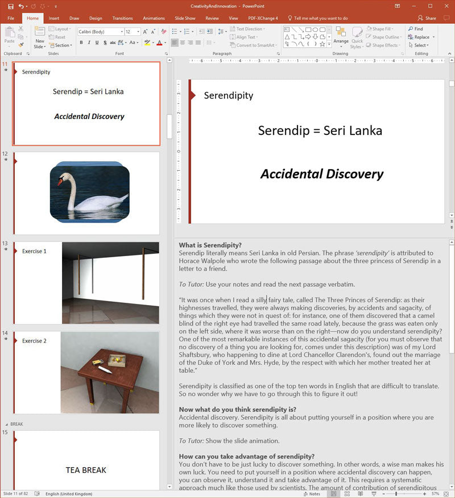
Task: Start Slide Show from status bar icon
Action: click(374, 494)
